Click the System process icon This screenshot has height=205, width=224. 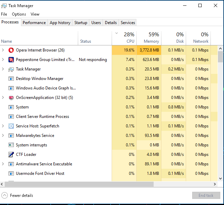pyautogui.click(x=11, y=107)
